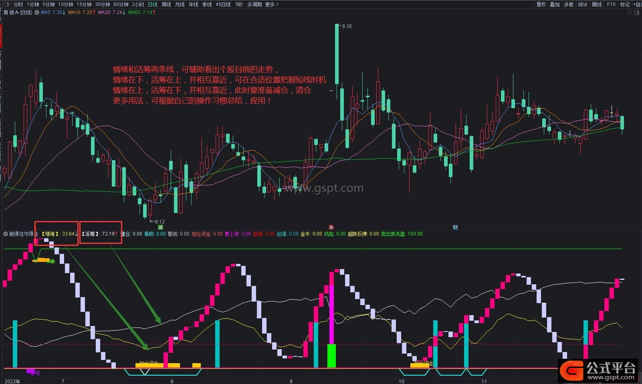Click month 10 on the time axis
Image resolution: width=642 pixels, height=384 pixels.
click(402, 381)
